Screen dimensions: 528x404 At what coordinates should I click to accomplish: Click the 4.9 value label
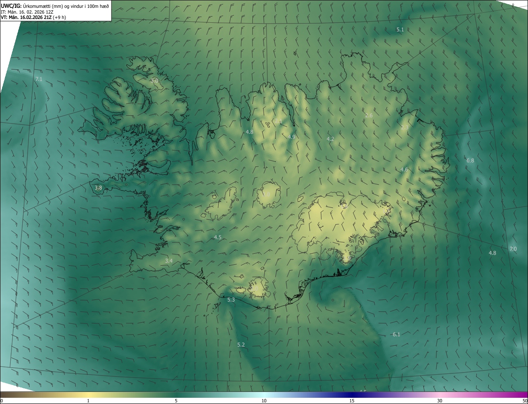click(292, 137)
